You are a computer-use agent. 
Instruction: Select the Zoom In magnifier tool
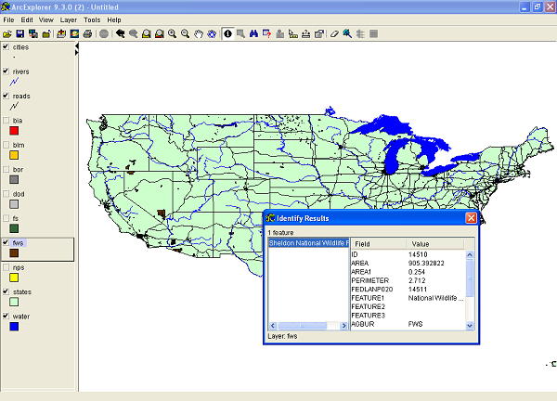point(172,33)
